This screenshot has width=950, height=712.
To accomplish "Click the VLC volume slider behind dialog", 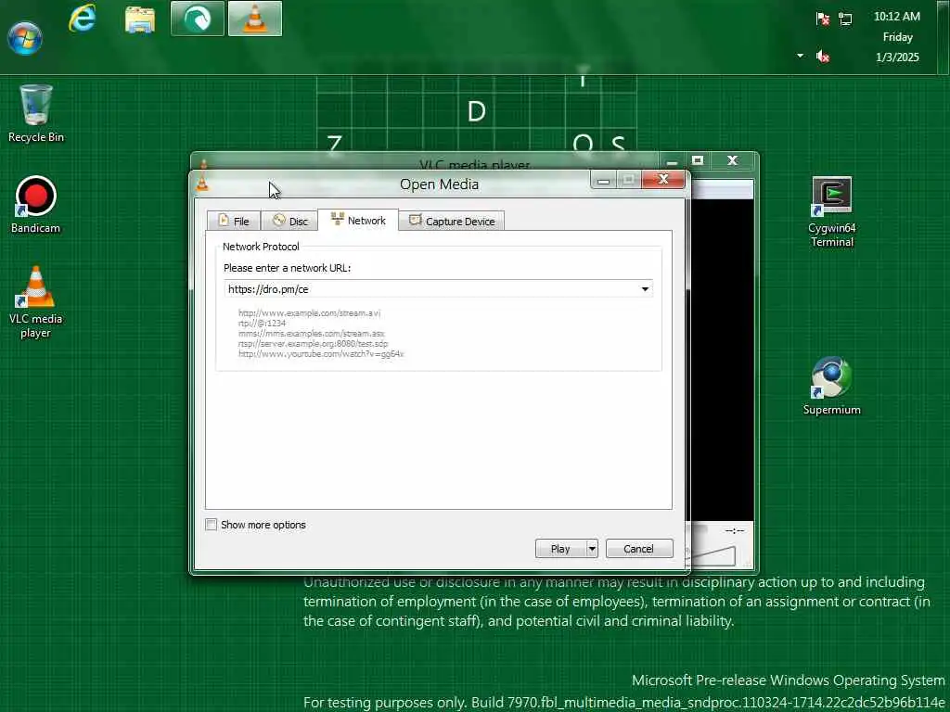I will point(713,555).
